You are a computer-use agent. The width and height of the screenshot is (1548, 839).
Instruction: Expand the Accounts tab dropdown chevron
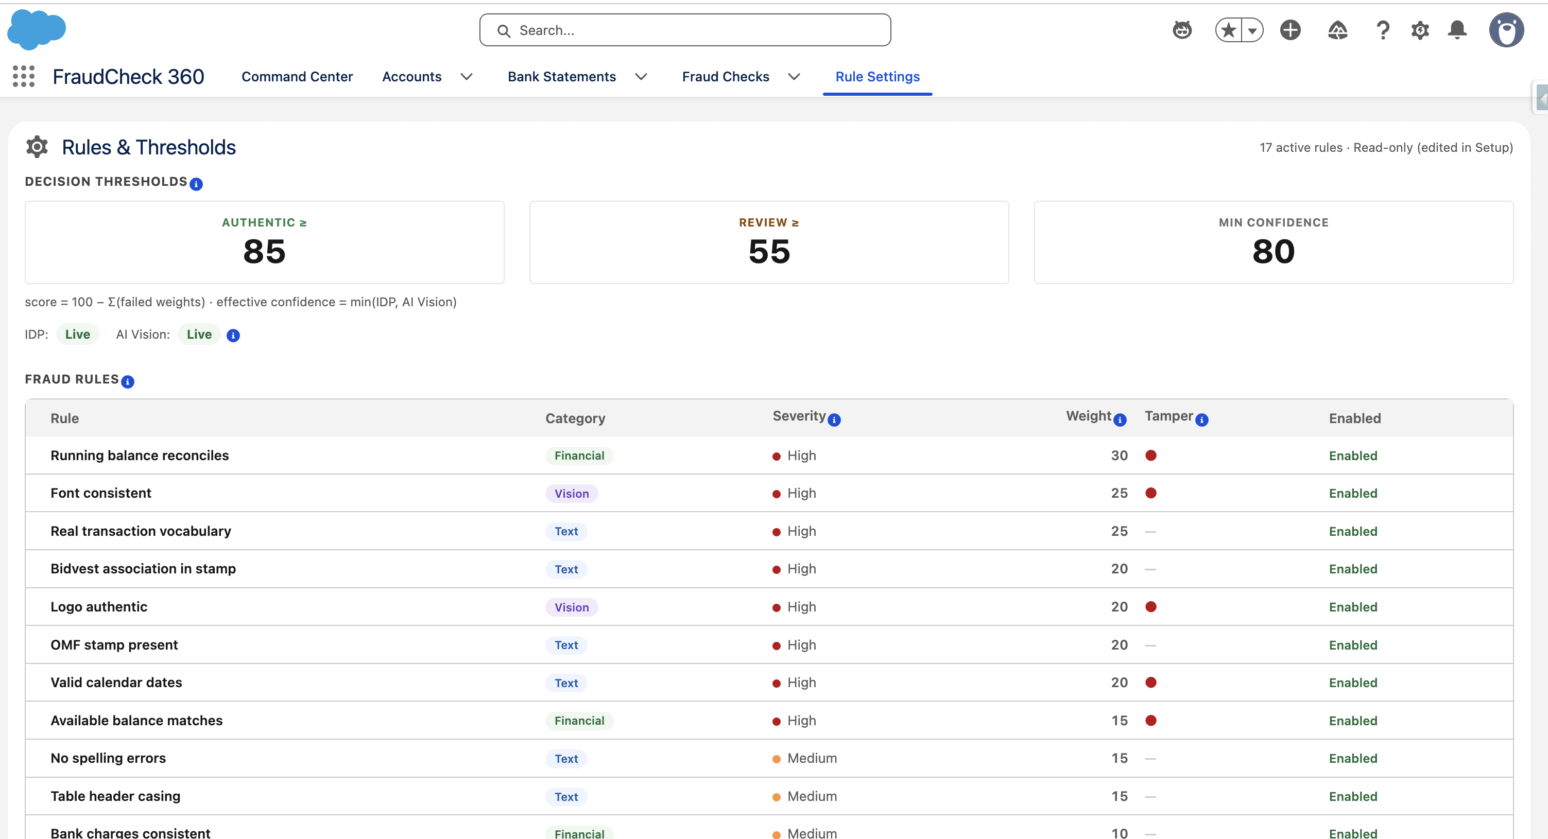point(467,77)
